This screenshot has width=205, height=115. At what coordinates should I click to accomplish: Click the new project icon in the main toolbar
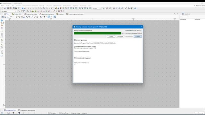tap(2, 8)
